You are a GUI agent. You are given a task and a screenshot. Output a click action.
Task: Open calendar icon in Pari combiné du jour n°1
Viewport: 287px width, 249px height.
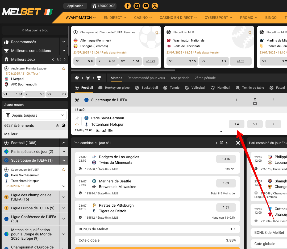222,143
